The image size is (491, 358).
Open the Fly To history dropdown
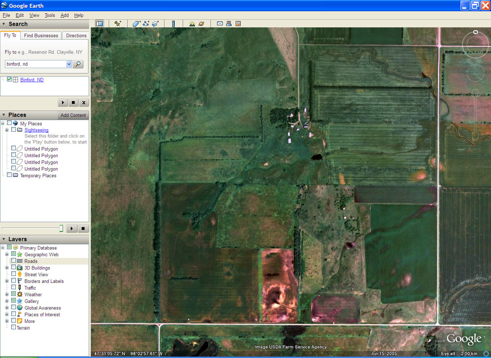pos(69,64)
